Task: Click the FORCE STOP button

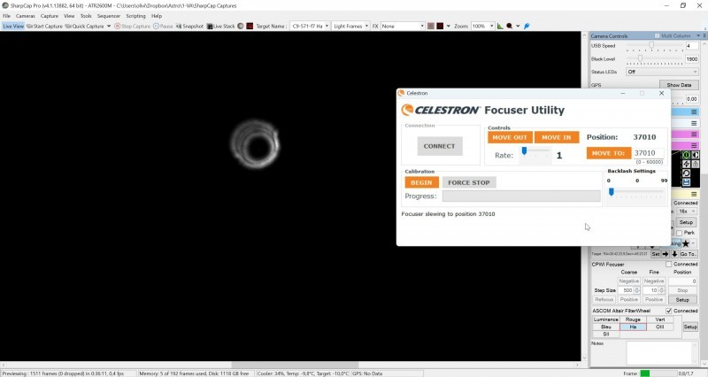Action: [469, 182]
